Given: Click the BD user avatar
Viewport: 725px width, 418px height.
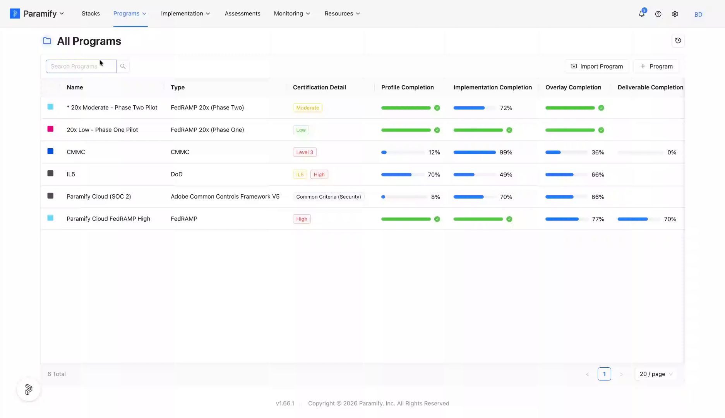Looking at the screenshot, I should click(698, 14).
